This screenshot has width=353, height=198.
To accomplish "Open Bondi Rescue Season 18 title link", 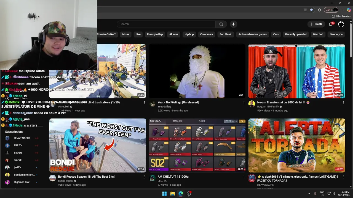I will coord(86,177).
